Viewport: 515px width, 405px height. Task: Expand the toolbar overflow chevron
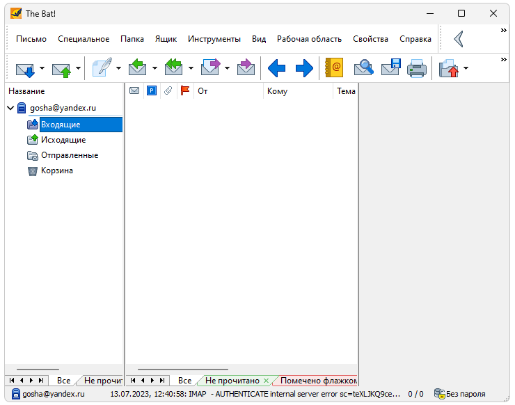click(x=503, y=59)
